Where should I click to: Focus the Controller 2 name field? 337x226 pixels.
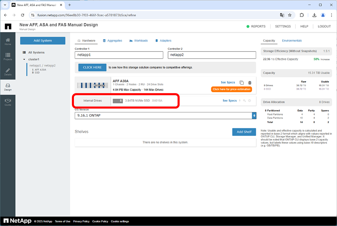[x=212, y=55]
